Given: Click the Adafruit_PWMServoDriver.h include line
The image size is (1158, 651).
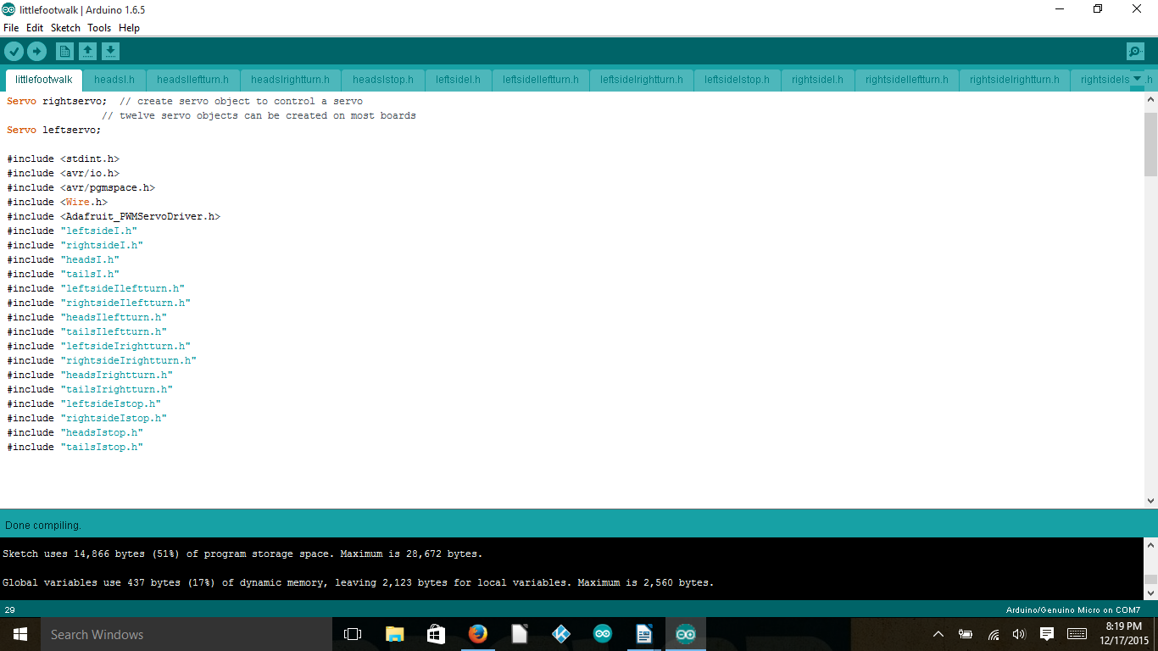Looking at the screenshot, I should pyautogui.click(x=114, y=216).
